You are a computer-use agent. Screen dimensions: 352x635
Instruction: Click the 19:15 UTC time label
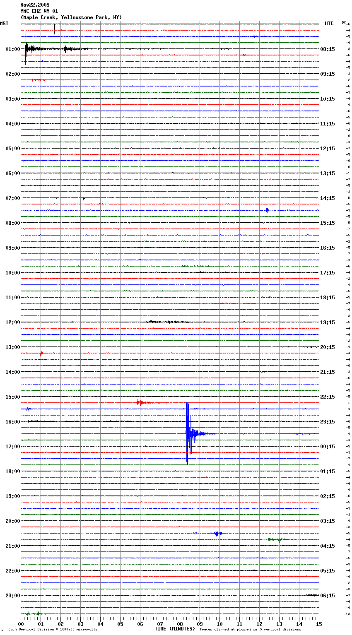pyautogui.click(x=328, y=322)
